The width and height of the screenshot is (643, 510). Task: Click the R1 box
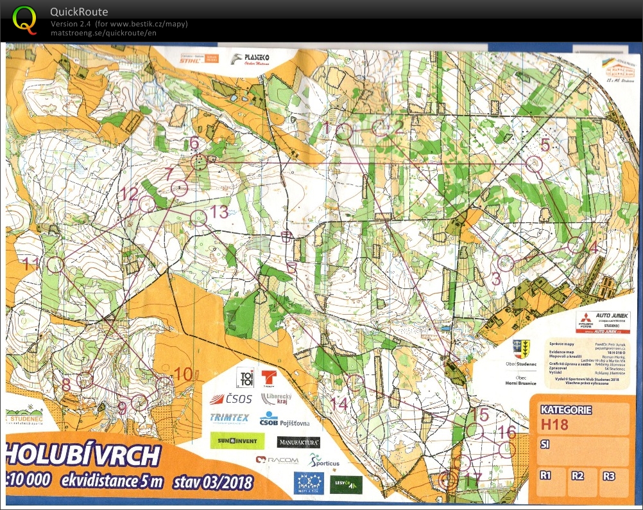click(x=549, y=482)
